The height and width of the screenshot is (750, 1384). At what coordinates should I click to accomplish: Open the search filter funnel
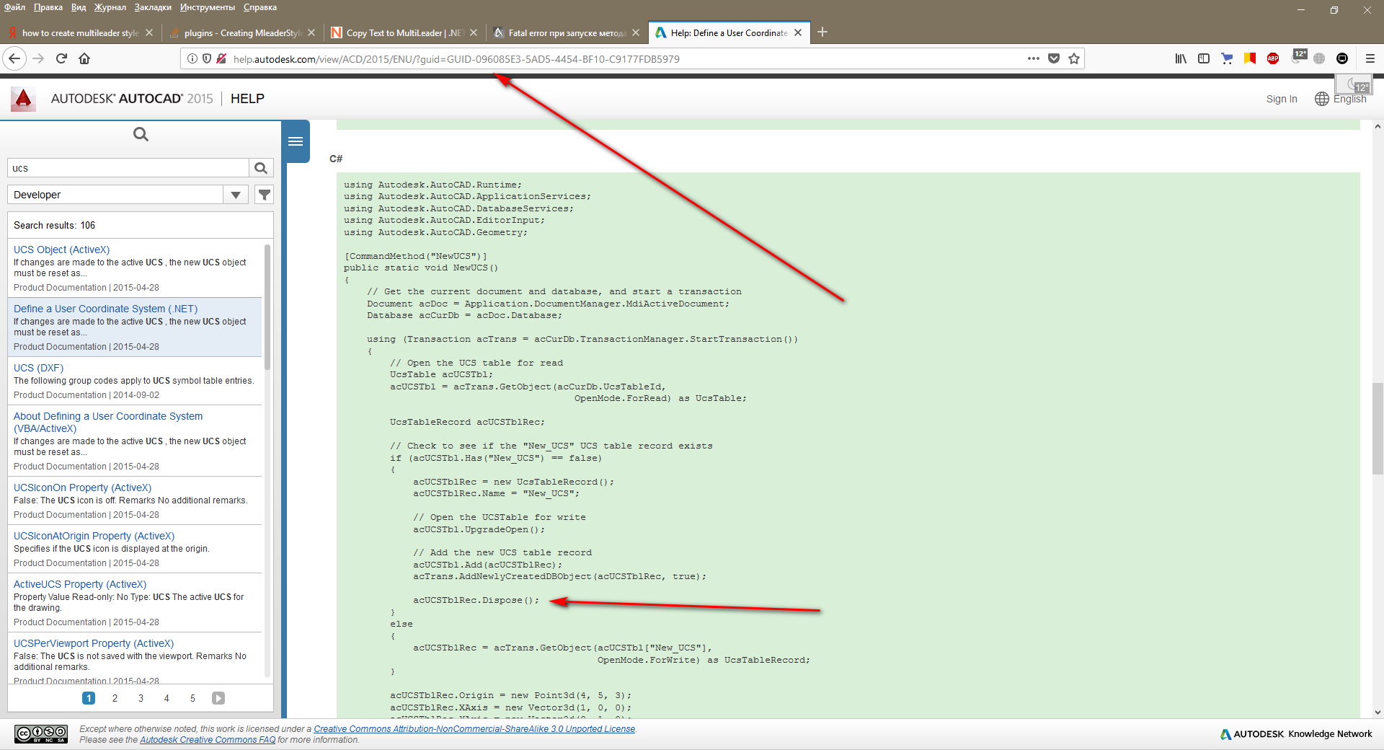(265, 195)
